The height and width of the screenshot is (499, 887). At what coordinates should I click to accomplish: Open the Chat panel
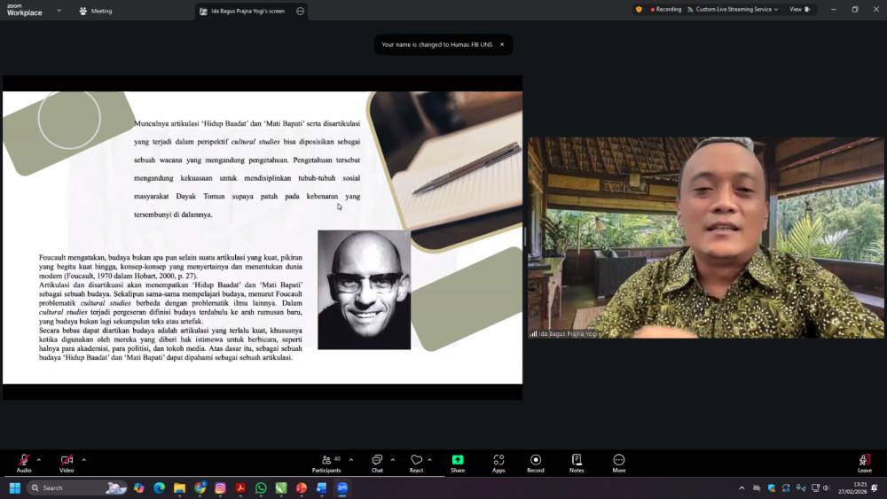pos(377,463)
